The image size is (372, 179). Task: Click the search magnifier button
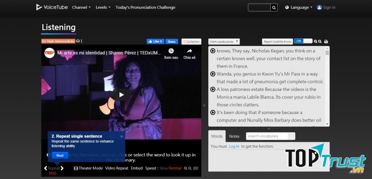tap(274, 7)
